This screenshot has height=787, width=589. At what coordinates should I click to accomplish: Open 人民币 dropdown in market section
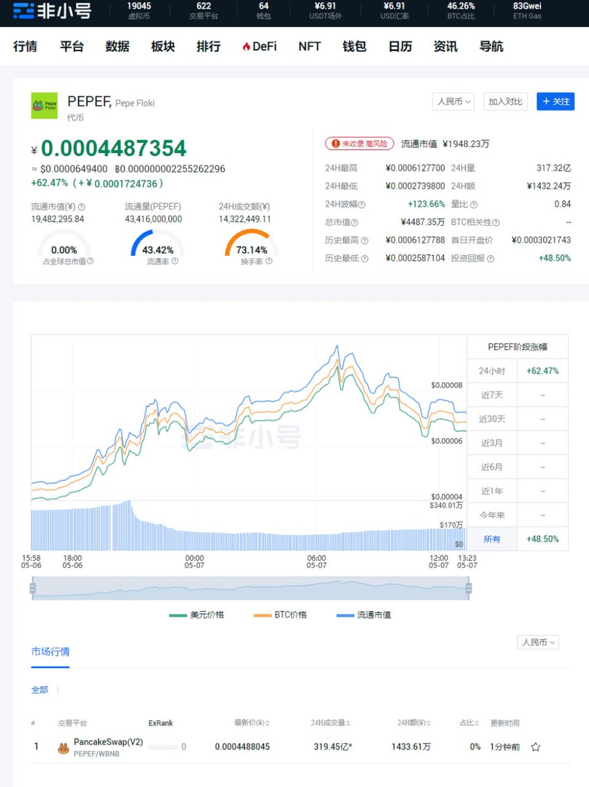point(538,643)
